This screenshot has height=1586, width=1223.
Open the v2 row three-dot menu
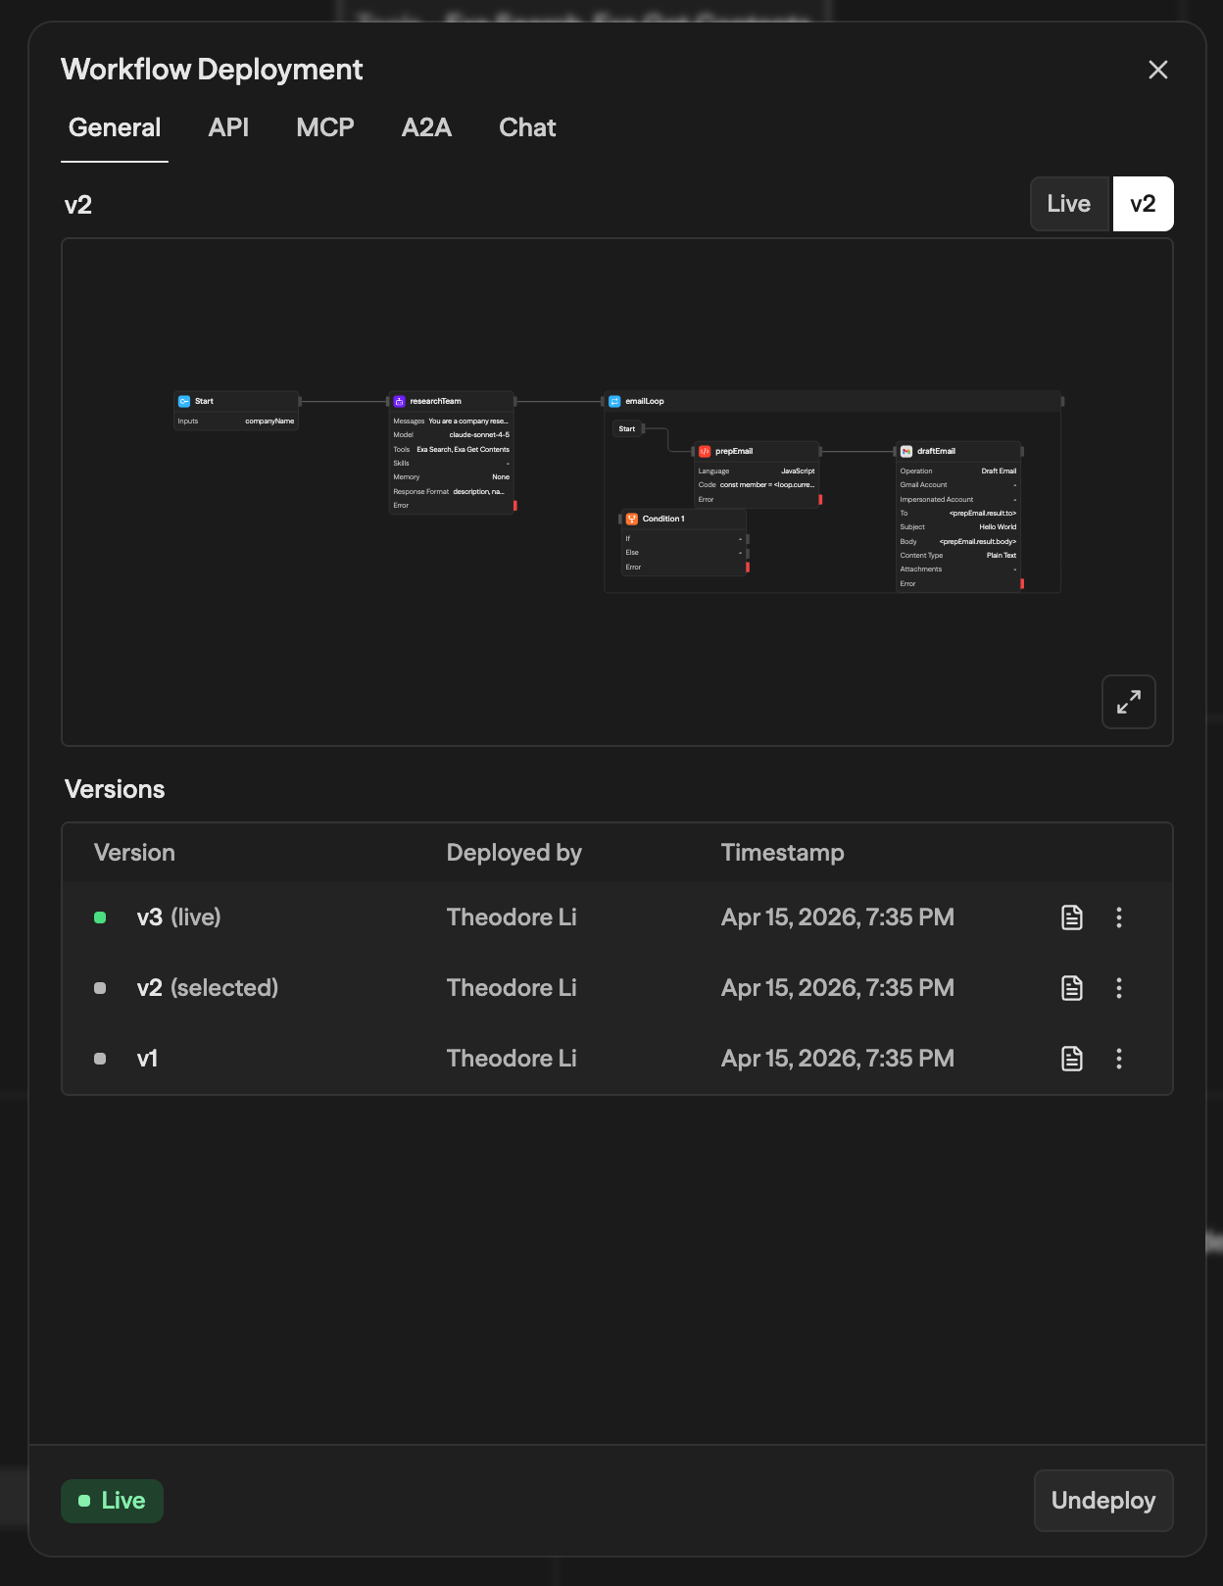tap(1119, 988)
